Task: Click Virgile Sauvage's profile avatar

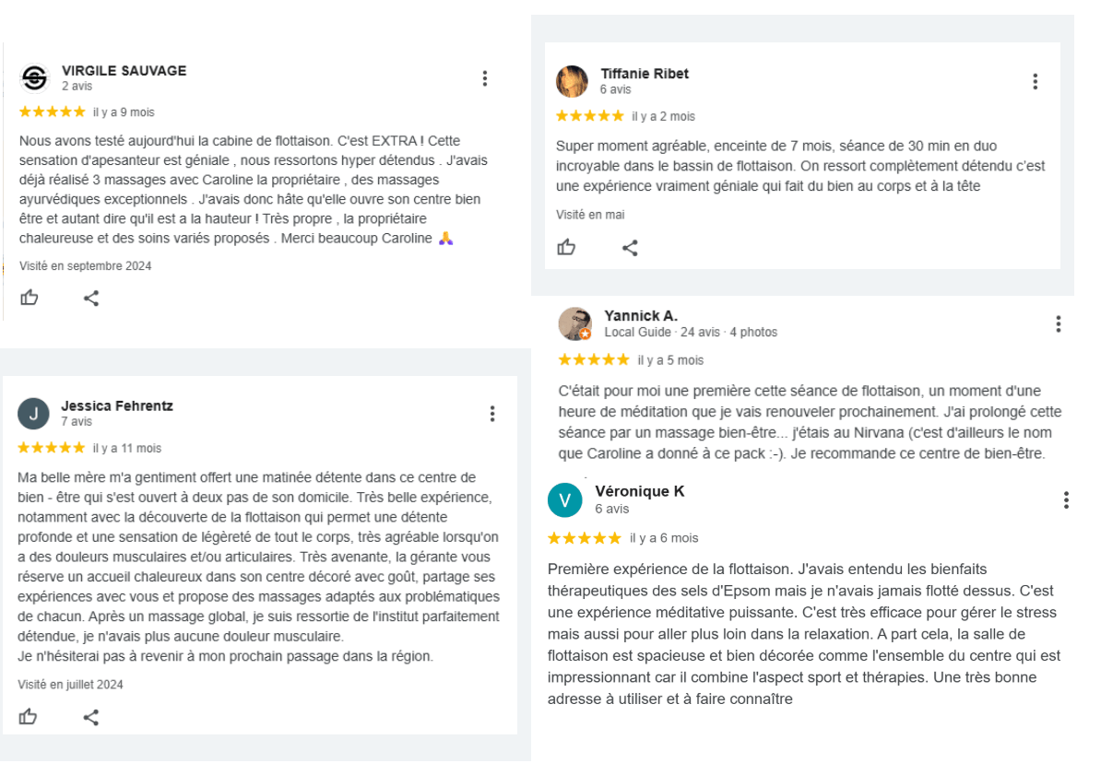Action: 34,78
